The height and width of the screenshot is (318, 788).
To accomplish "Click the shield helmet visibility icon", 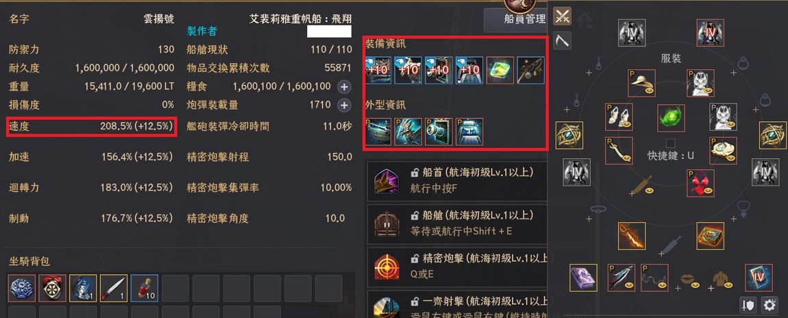I will coord(748,304).
